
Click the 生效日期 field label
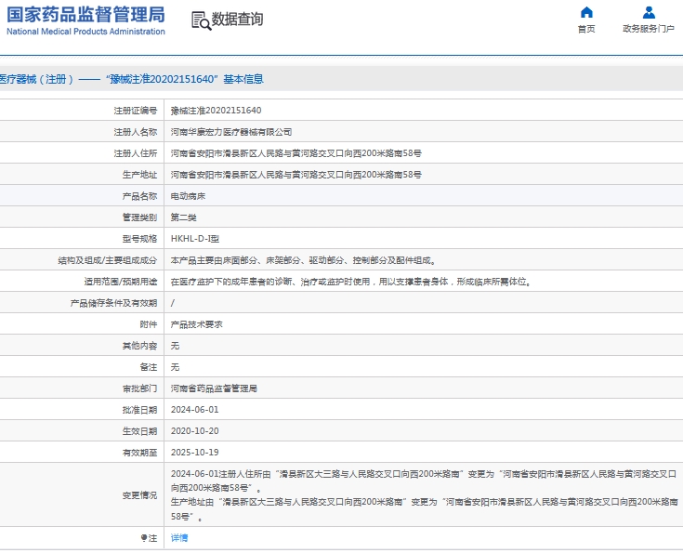point(139,431)
